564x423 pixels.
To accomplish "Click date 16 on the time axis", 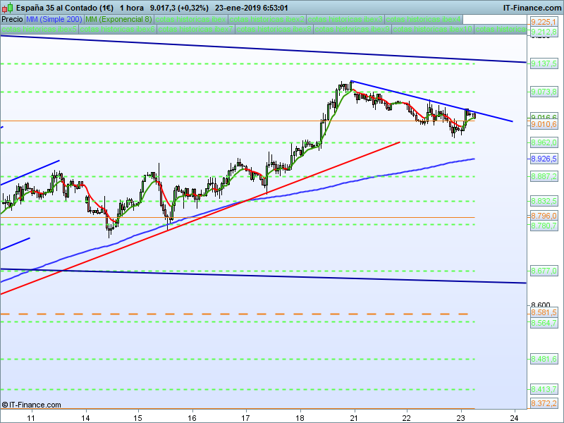I will click(192, 418).
